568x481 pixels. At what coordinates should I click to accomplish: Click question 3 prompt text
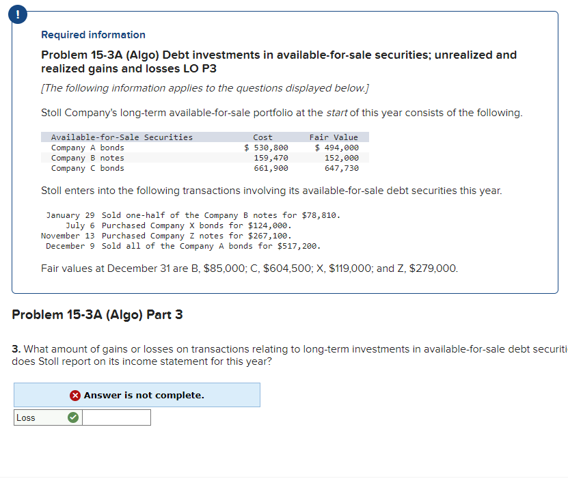pyautogui.click(x=290, y=355)
